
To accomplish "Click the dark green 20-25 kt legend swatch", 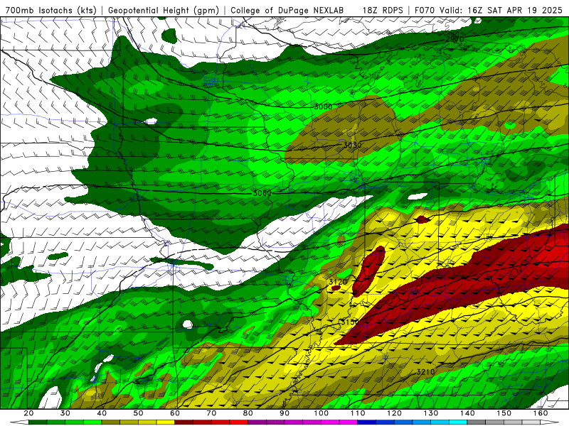I will [38, 422].
